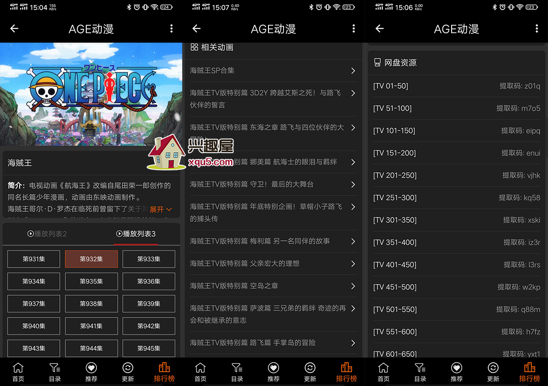The height and width of the screenshot is (386, 548).
Task: Open 海贼王SP合集 row chevron
Action: 353,71
